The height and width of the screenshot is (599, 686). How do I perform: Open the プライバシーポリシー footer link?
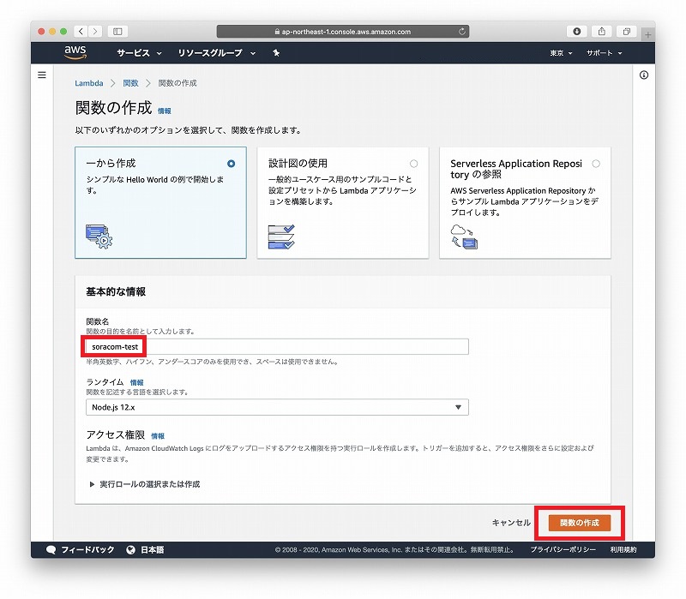coord(563,550)
